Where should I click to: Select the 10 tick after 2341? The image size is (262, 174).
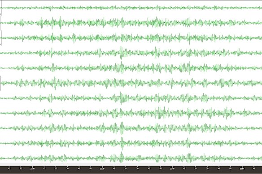click(253, 169)
